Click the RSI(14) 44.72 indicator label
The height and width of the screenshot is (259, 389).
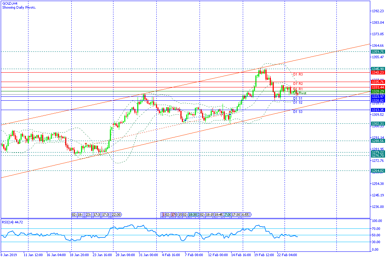coord(12,222)
